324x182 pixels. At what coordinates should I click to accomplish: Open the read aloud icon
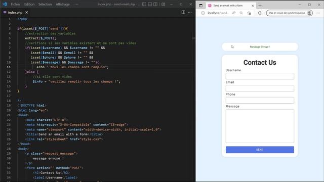point(234,13)
